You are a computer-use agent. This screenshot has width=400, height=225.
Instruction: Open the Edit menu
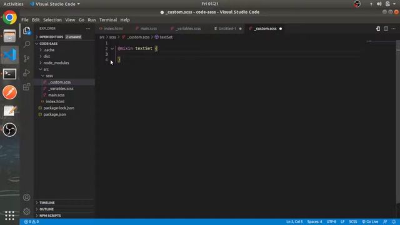pyautogui.click(x=36, y=20)
